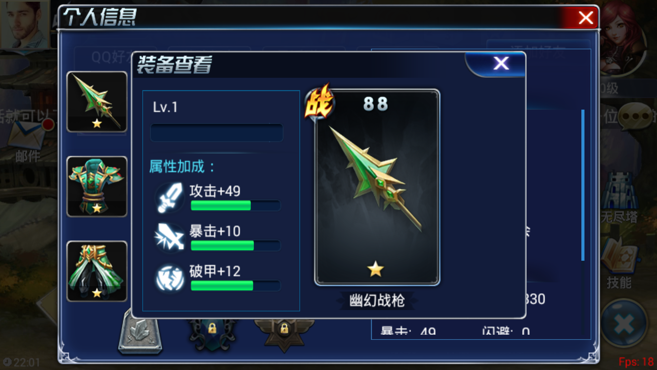Click the 暴击+10 green progress bar
This screenshot has width=657, height=370.
coord(236,246)
